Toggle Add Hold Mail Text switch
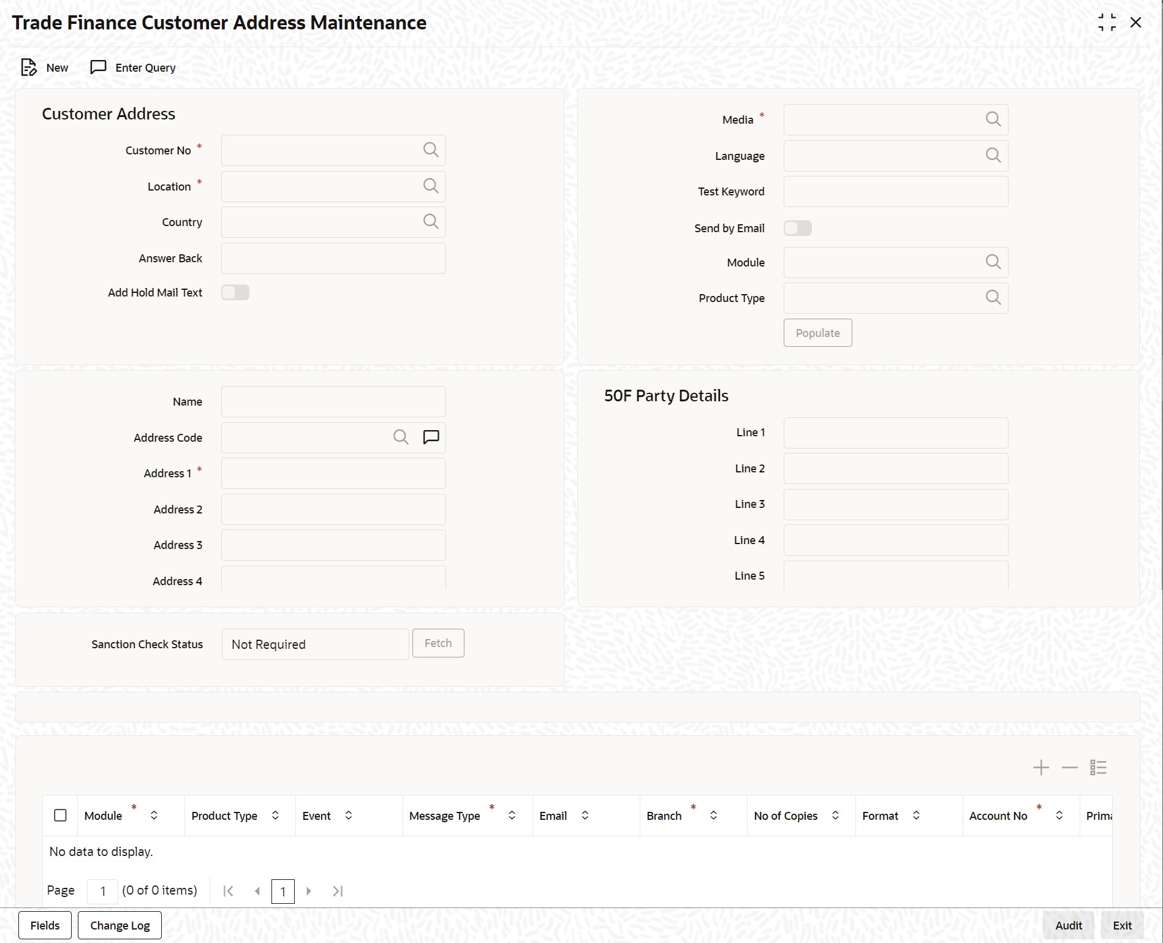 click(235, 293)
